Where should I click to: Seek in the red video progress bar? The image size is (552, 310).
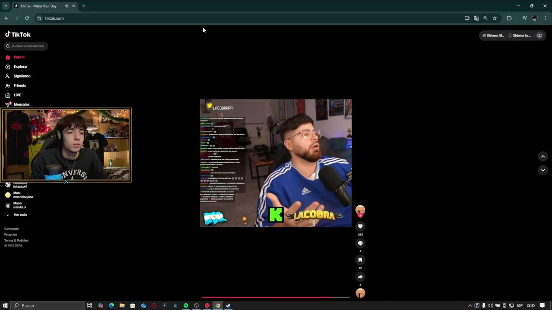click(276, 297)
